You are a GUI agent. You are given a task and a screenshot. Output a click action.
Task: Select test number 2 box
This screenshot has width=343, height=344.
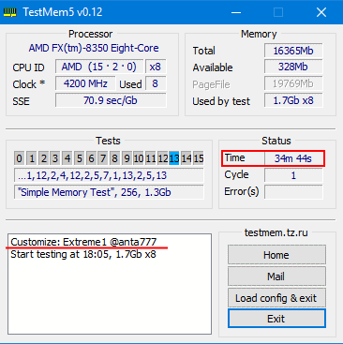(x=43, y=158)
